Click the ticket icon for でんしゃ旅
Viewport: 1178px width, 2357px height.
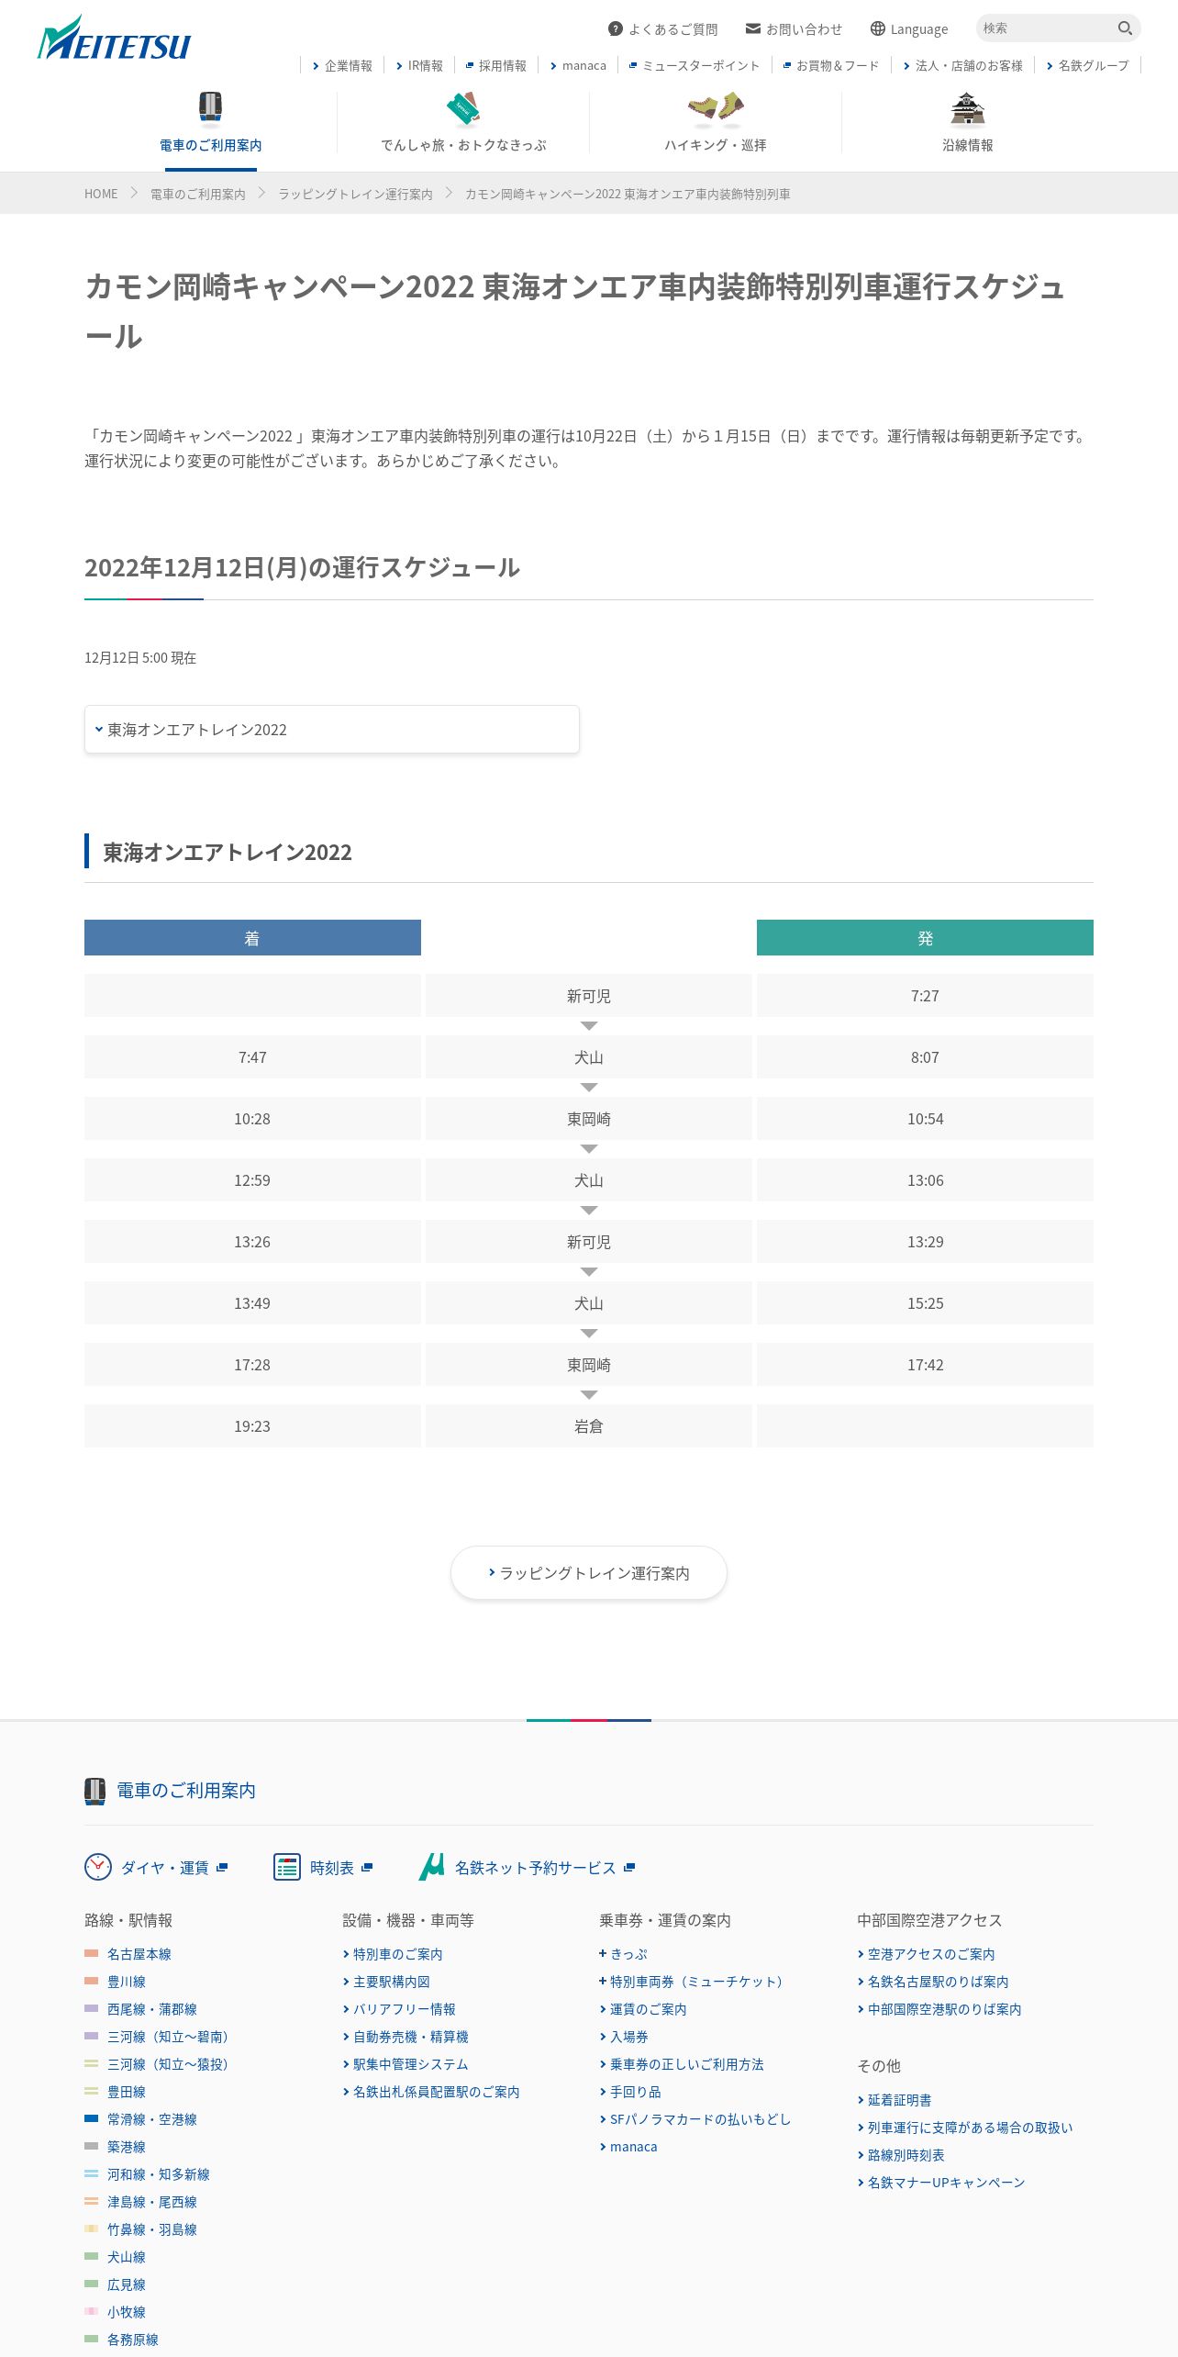click(x=463, y=108)
